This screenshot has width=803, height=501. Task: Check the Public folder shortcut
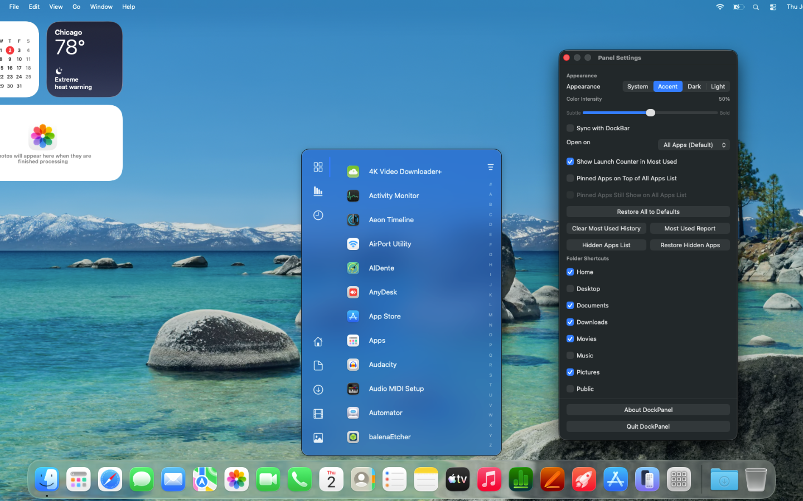click(x=570, y=389)
